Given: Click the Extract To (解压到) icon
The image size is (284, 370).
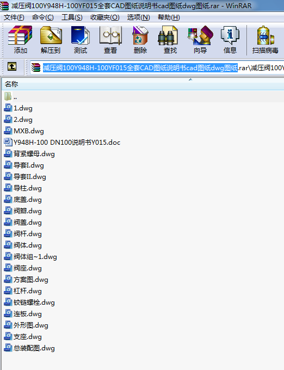Looking at the screenshot, I should pos(51,35).
